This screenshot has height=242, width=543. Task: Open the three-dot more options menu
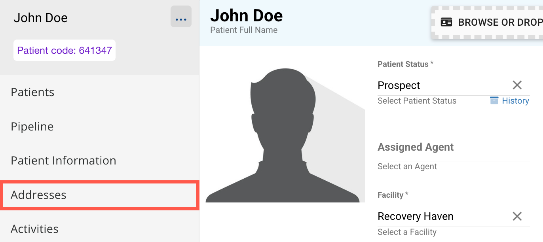(x=181, y=17)
